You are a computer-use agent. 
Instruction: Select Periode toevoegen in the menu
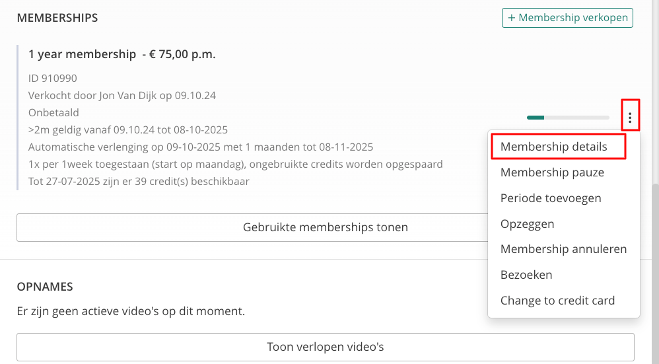pyautogui.click(x=551, y=198)
